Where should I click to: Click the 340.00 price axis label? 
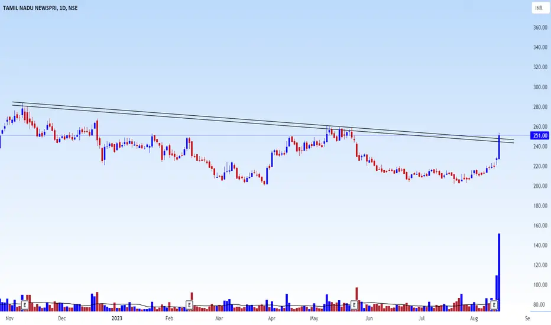pyautogui.click(x=540, y=47)
